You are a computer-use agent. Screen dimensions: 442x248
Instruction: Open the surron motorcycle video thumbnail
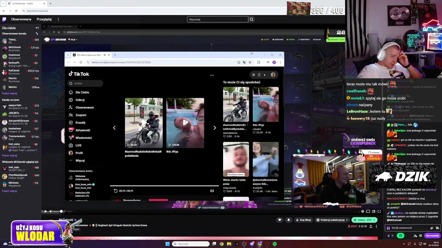(144, 123)
